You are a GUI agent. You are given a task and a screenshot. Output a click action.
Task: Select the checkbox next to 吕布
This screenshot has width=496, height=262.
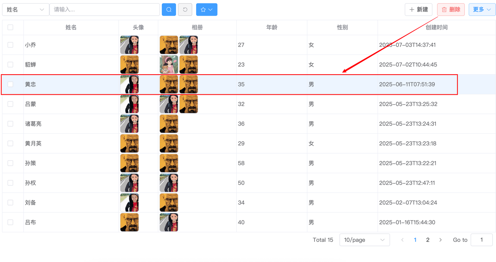pyautogui.click(x=10, y=223)
